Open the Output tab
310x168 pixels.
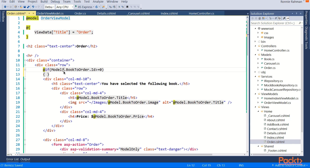(25, 159)
